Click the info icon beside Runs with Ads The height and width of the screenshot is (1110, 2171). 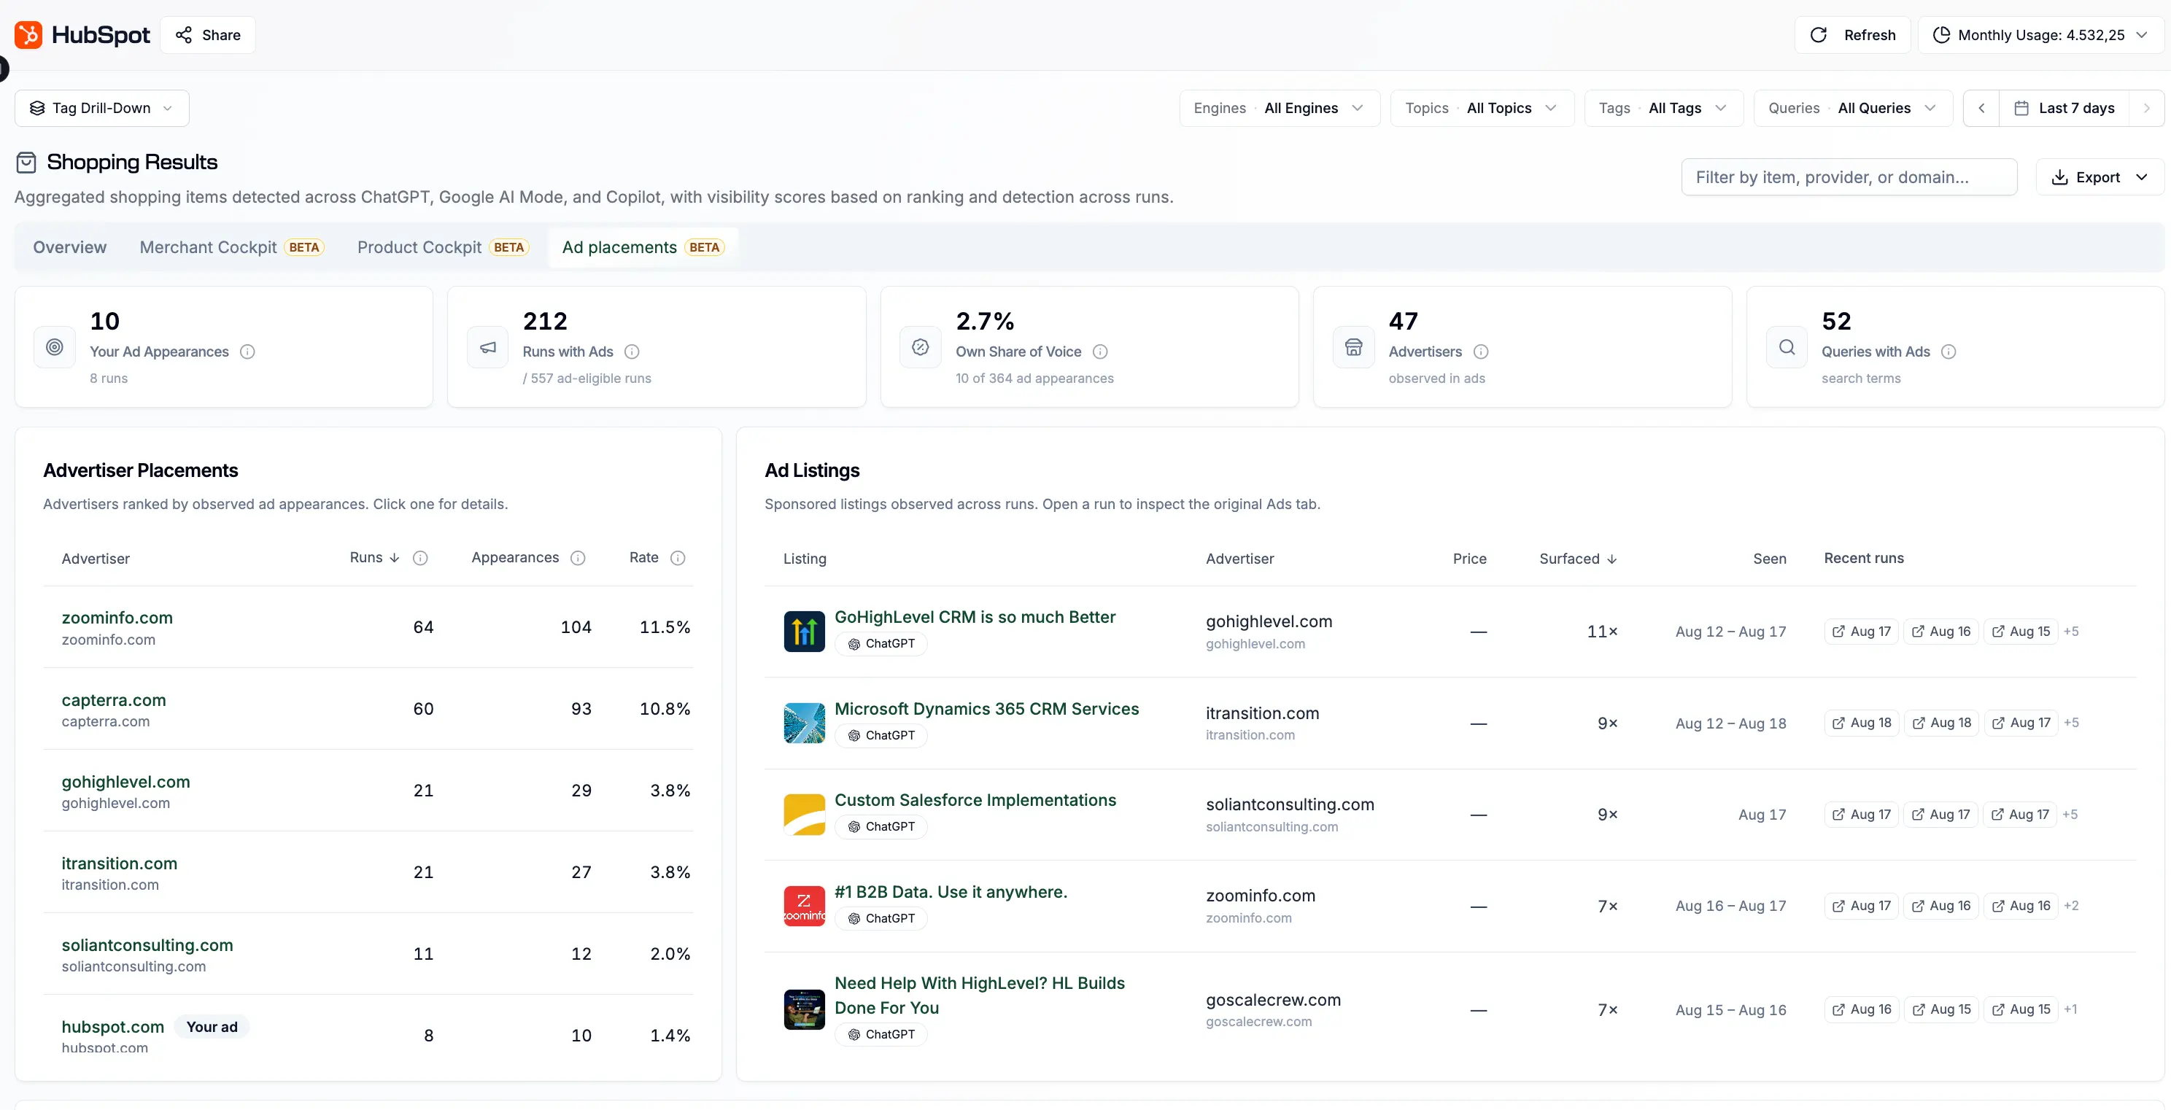pos(631,352)
